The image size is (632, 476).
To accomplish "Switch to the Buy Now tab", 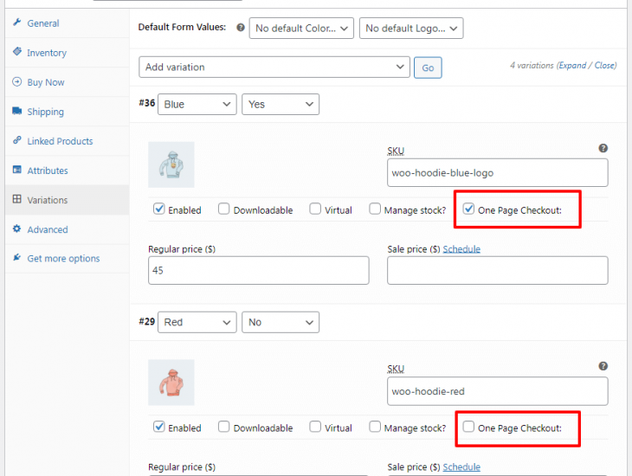I will (68, 82).
